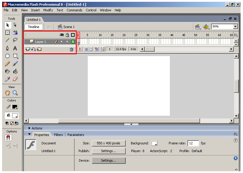Select the Rectangle tool
The image size is (243, 173).
click(x=15, y=56)
